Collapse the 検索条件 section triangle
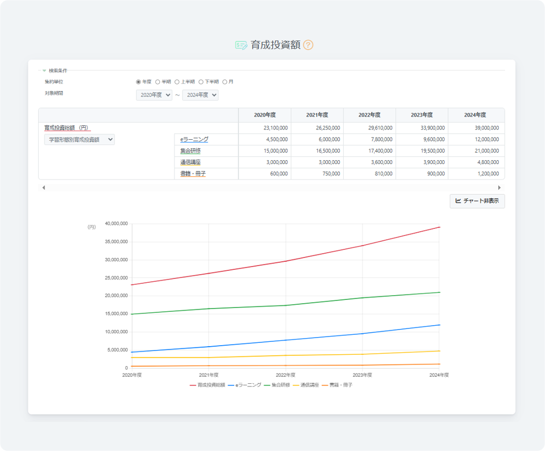The image size is (545, 451). coord(45,70)
